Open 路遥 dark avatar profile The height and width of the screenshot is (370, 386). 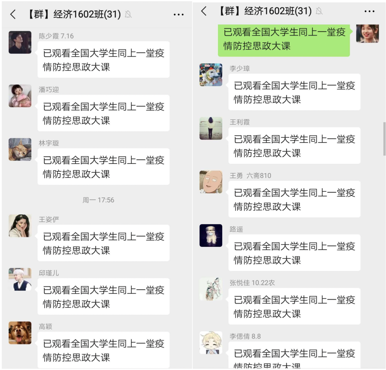(211, 235)
